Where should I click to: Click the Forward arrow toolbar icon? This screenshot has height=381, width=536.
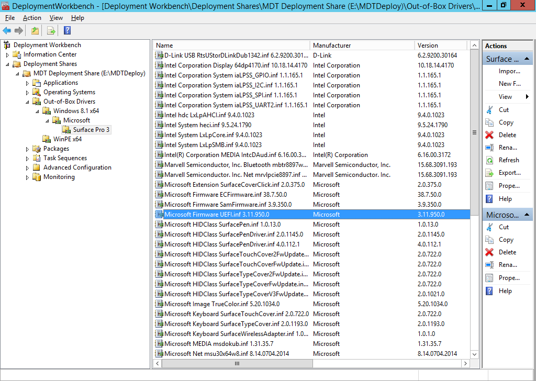tap(19, 31)
